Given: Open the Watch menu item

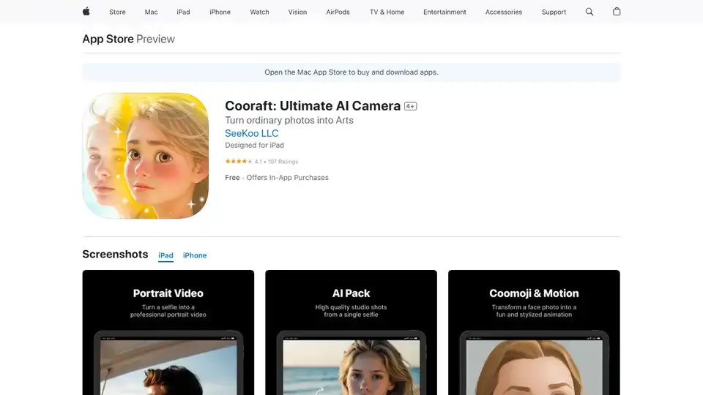Looking at the screenshot, I should coord(259,12).
